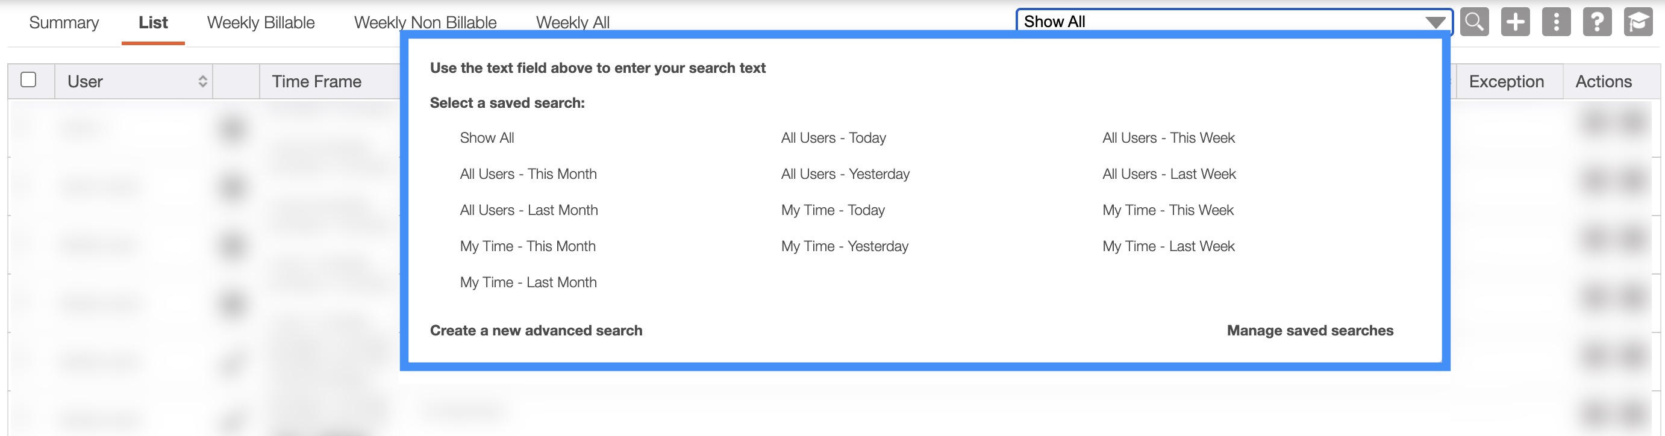This screenshot has width=1665, height=436.
Task: Expand the Show All search dropdown arrow
Action: click(x=1435, y=23)
